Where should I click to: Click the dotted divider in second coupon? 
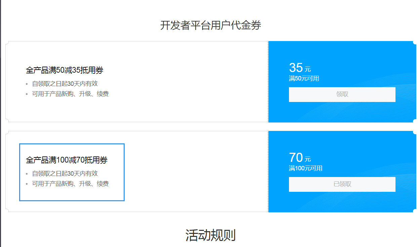[x=268, y=172]
